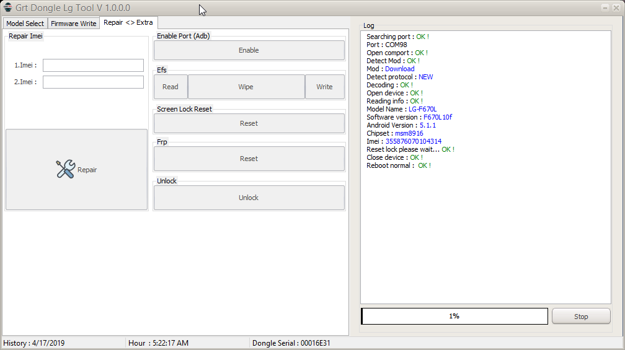Click Dongle Serial : 00016E31 in status bar
Image resolution: width=625 pixels, height=350 pixels.
tap(291, 343)
